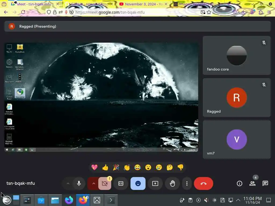View site security padlock info
The height and width of the screenshot is (206, 275).
(55, 12)
